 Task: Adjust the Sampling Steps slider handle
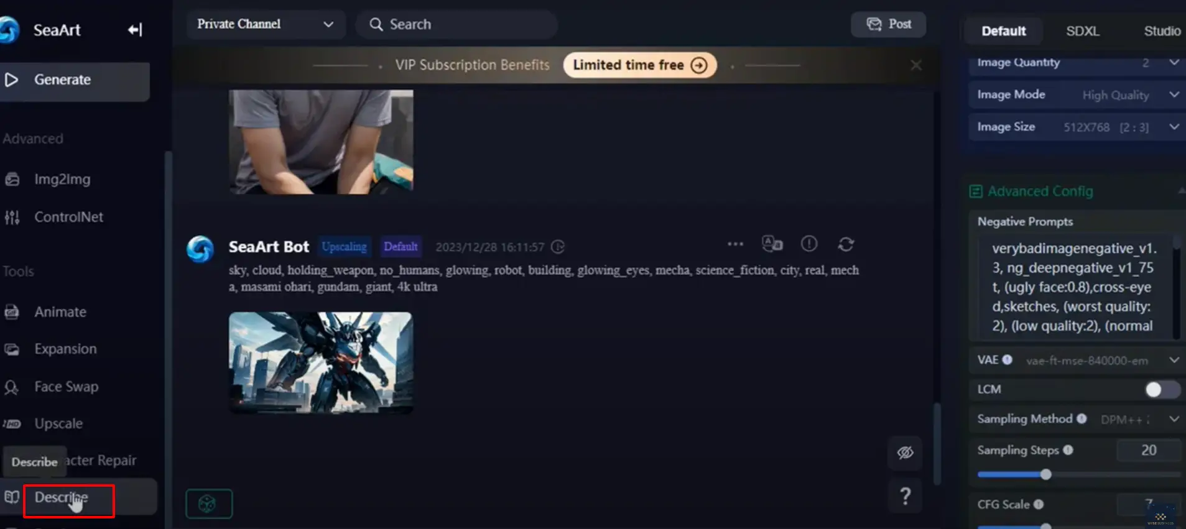[1045, 475]
